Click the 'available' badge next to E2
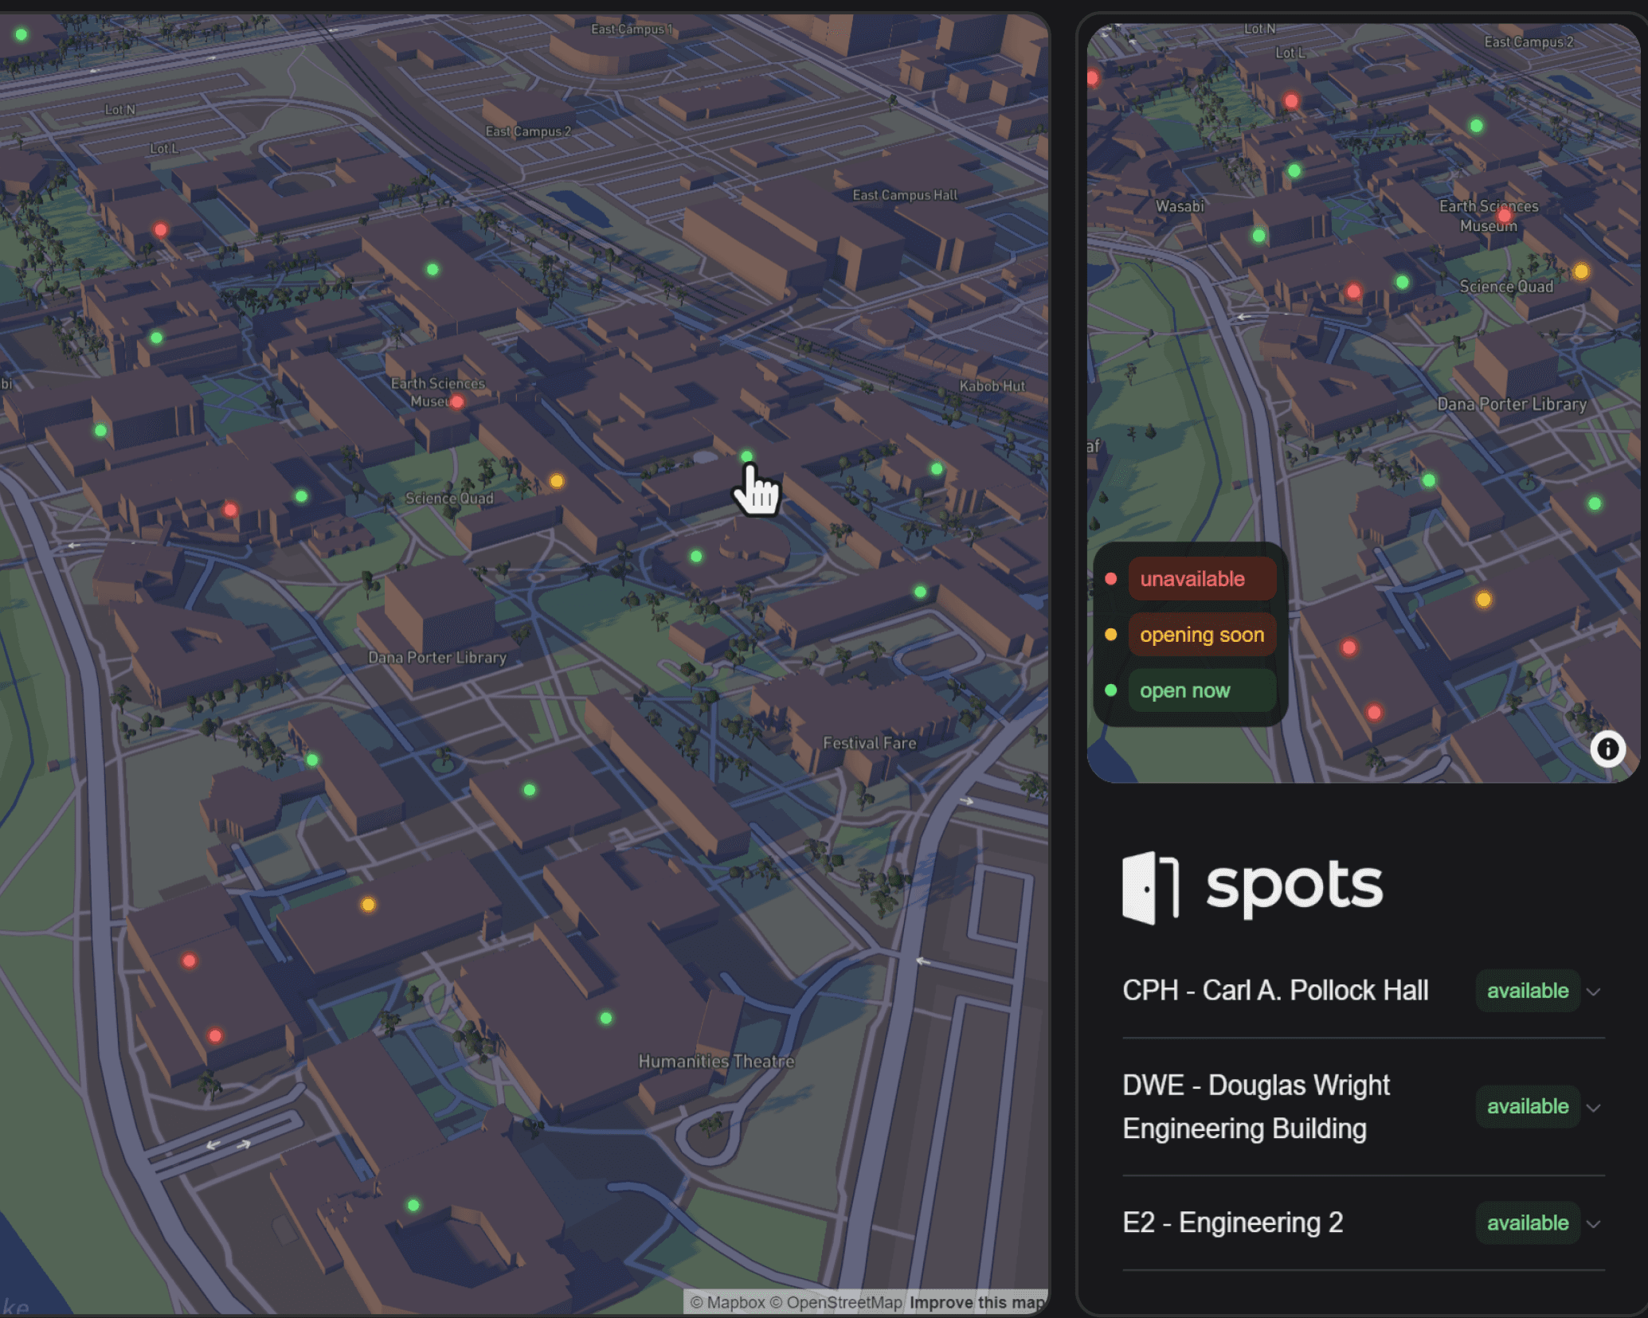This screenshot has height=1318, width=1648. pyautogui.click(x=1527, y=1223)
